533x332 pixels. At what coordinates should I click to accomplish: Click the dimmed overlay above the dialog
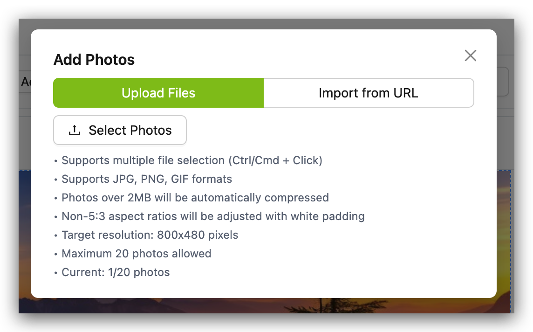tap(266, 24)
